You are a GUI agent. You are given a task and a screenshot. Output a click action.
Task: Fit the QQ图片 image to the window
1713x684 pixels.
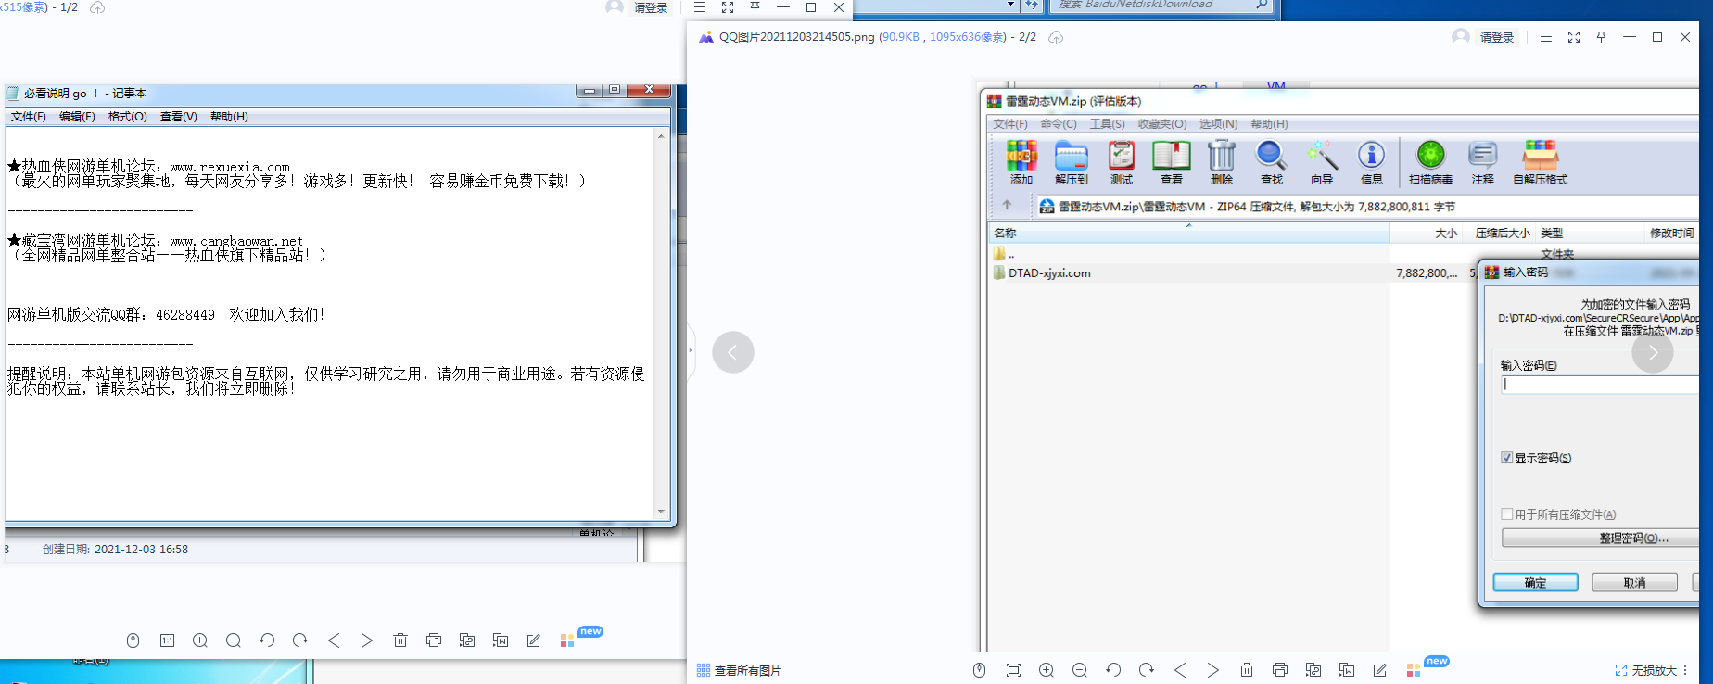(x=1013, y=670)
